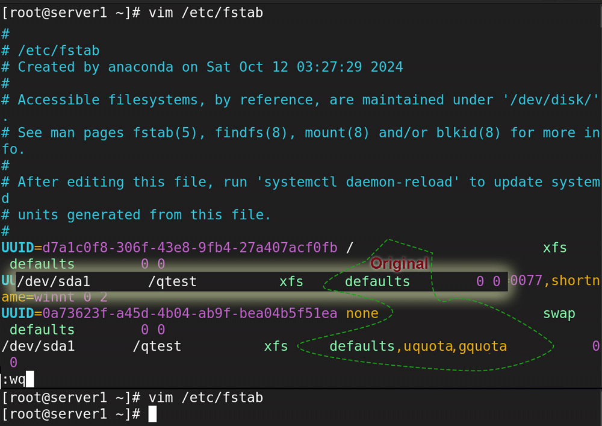Click 'After editing this file' comment line

[300, 182]
